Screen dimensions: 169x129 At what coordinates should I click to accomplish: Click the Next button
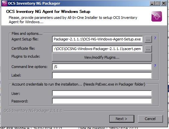point(122,119)
